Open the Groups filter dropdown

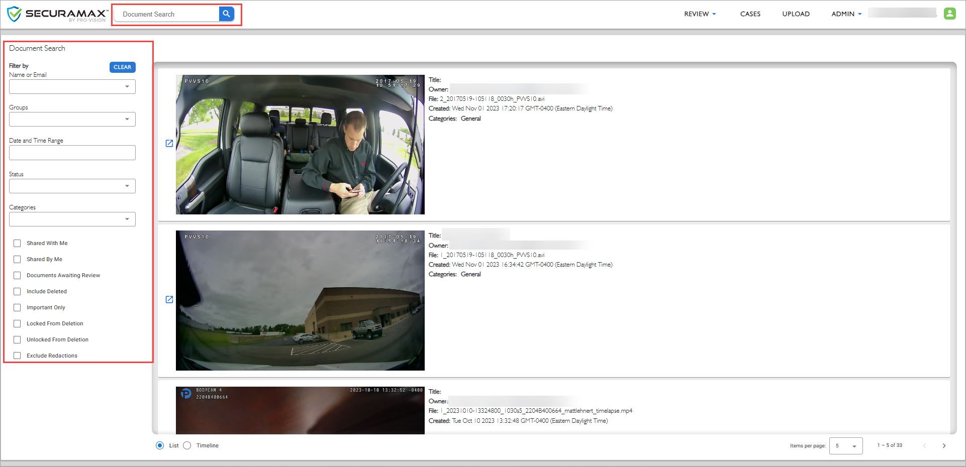pyautogui.click(x=72, y=119)
